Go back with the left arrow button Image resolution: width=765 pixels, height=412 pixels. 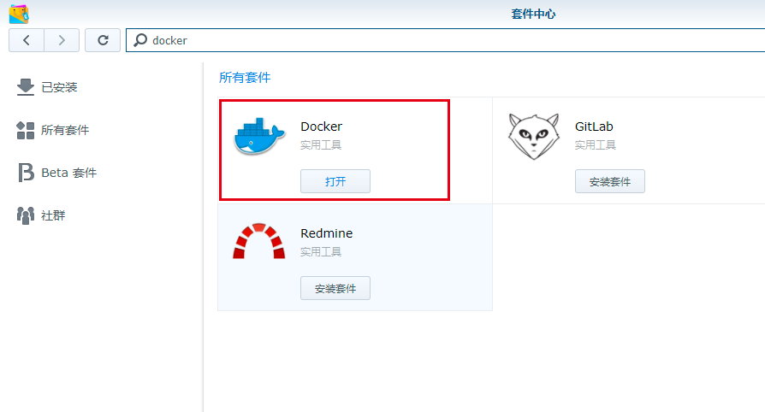tap(27, 40)
